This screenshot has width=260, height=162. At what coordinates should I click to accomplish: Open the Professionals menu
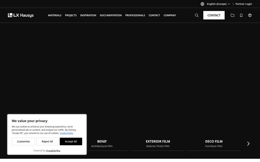135,15
